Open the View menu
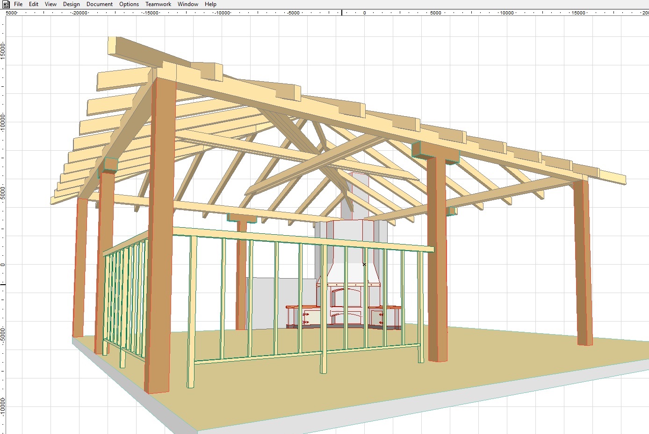Image resolution: width=649 pixels, height=434 pixels. point(50,4)
